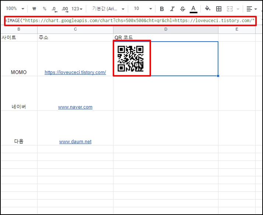Screen dimensions: 263x215
Task: Click the merge cells icon
Action: coord(229,9)
